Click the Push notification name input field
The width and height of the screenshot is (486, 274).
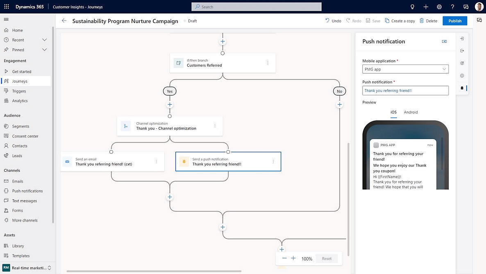[x=405, y=91]
